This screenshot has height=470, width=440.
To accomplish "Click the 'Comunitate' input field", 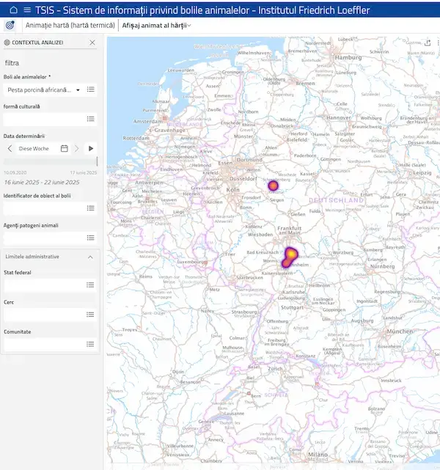I will click(x=44, y=345).
